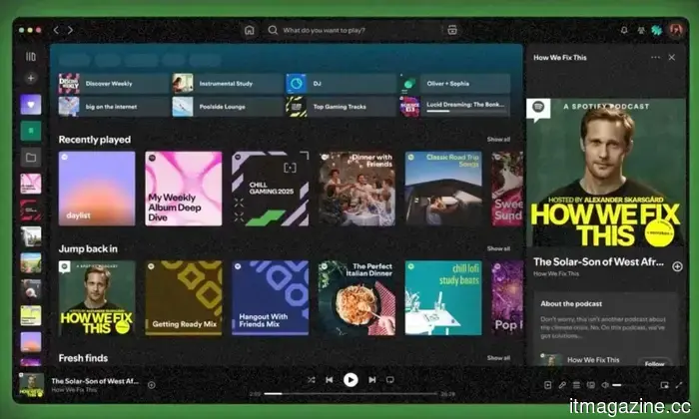This screenshot has height=419, width=699.
Task: Open the more options menu in How We Fix This panel
Action: (655, 58)
